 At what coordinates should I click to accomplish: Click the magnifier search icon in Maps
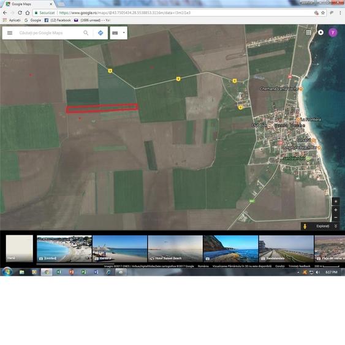point(86,33)
